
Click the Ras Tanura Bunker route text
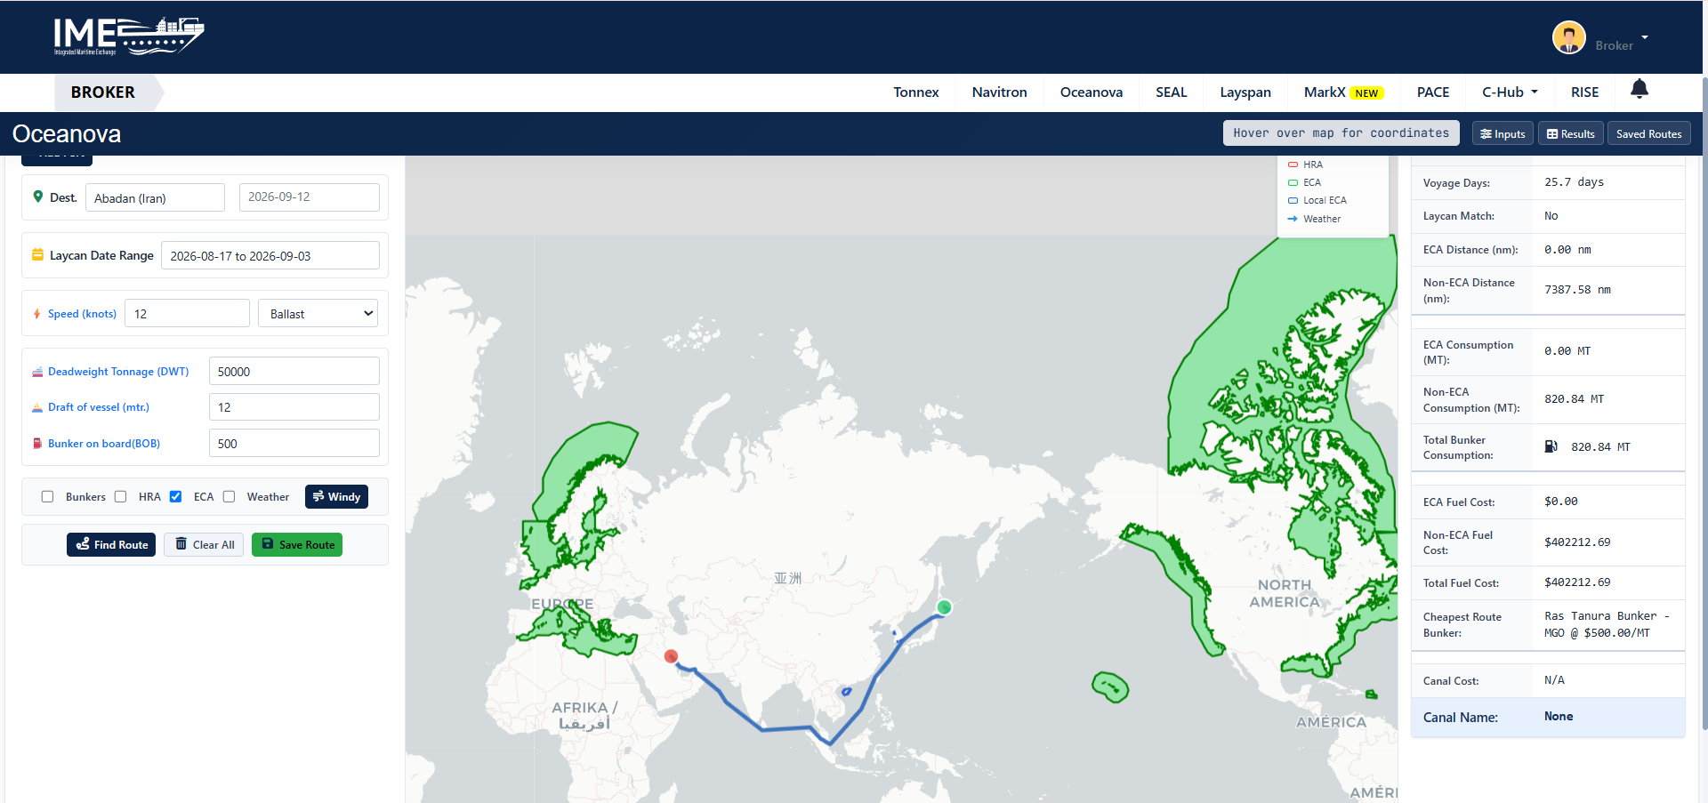click(1607, 624)
